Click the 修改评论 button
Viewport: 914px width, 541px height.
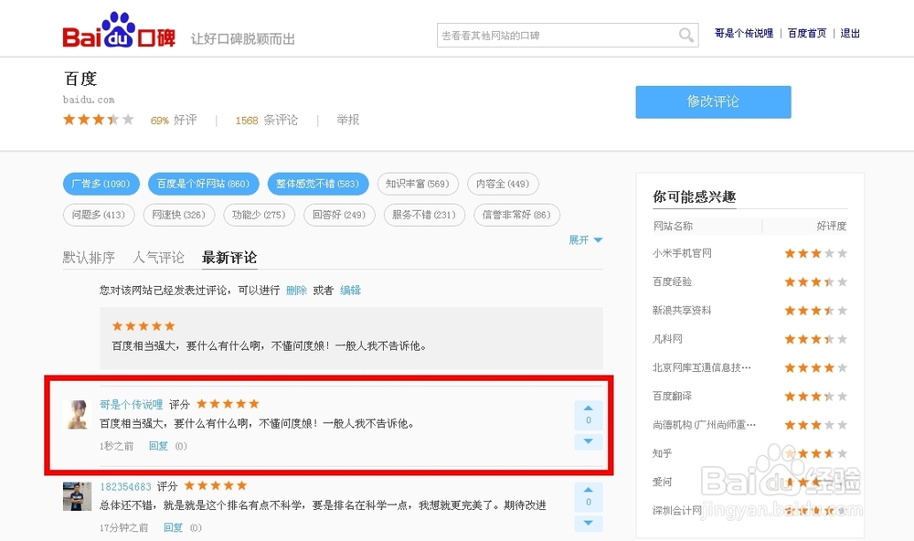pos(713,101)
